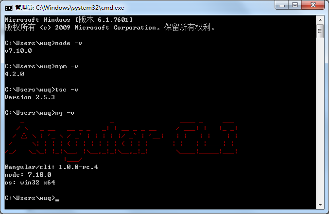Click the scrollbar down arrow
Viewport: 329px width, 214px height.
[x=320, y=205]
